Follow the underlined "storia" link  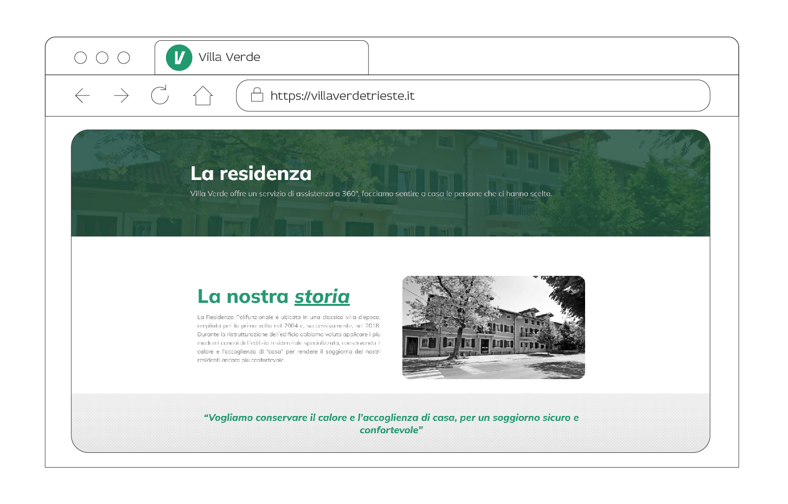click(x=322, y=296)
